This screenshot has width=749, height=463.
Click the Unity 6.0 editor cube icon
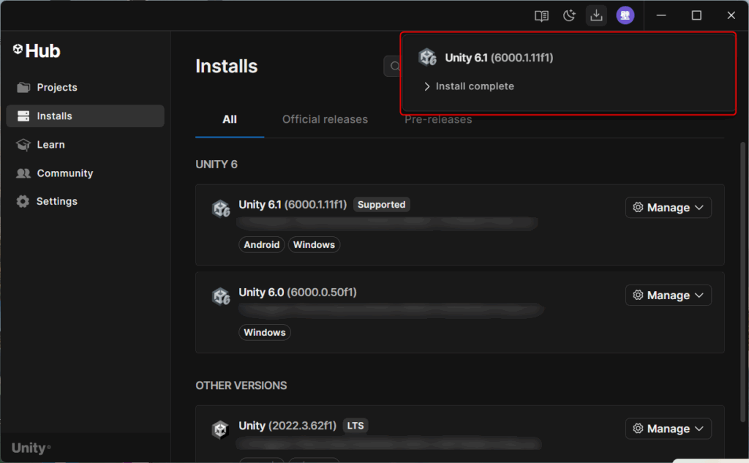pyautogui.click(x=221, y=296)
